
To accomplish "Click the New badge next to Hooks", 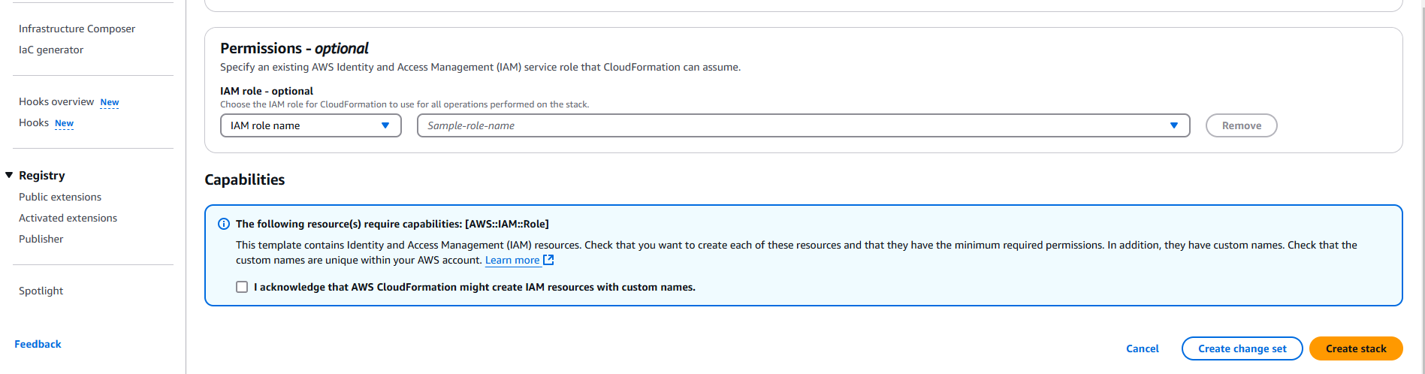I will (64, 123).
